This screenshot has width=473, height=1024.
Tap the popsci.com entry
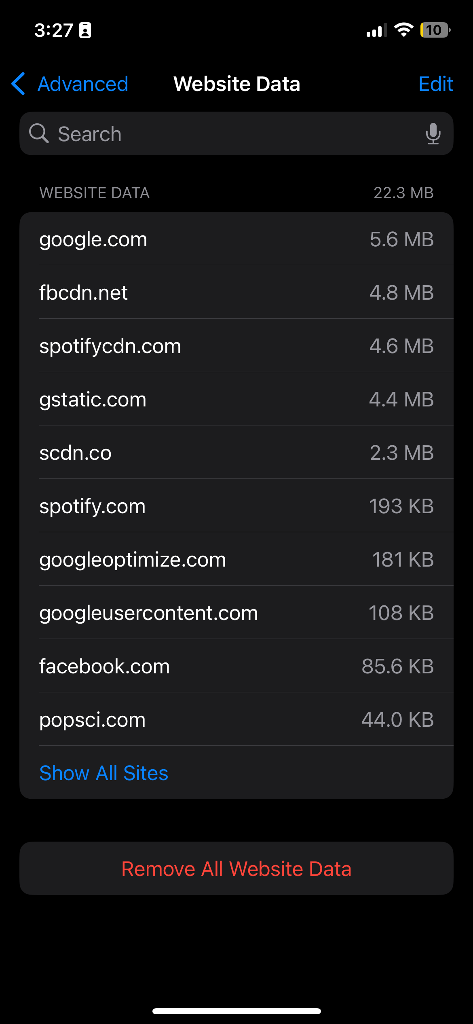tap(236, 719)
